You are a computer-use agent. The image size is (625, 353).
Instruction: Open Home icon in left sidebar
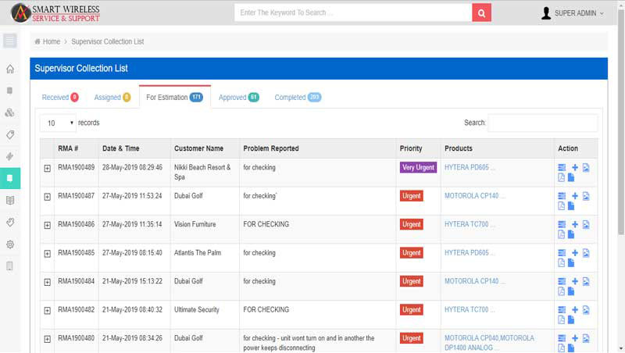(10, 69)
